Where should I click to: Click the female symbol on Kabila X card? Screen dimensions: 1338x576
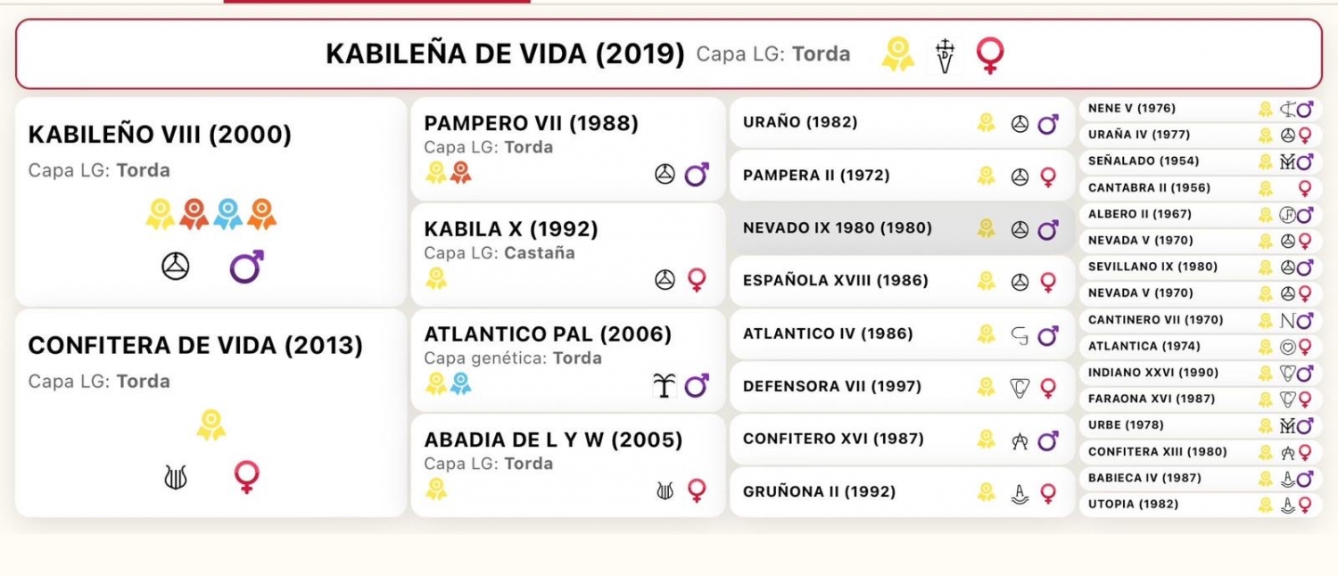[697, 280]
